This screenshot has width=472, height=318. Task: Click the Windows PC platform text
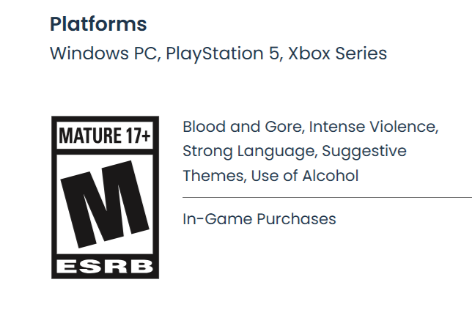pyautogui.click(x=103, y=53)
